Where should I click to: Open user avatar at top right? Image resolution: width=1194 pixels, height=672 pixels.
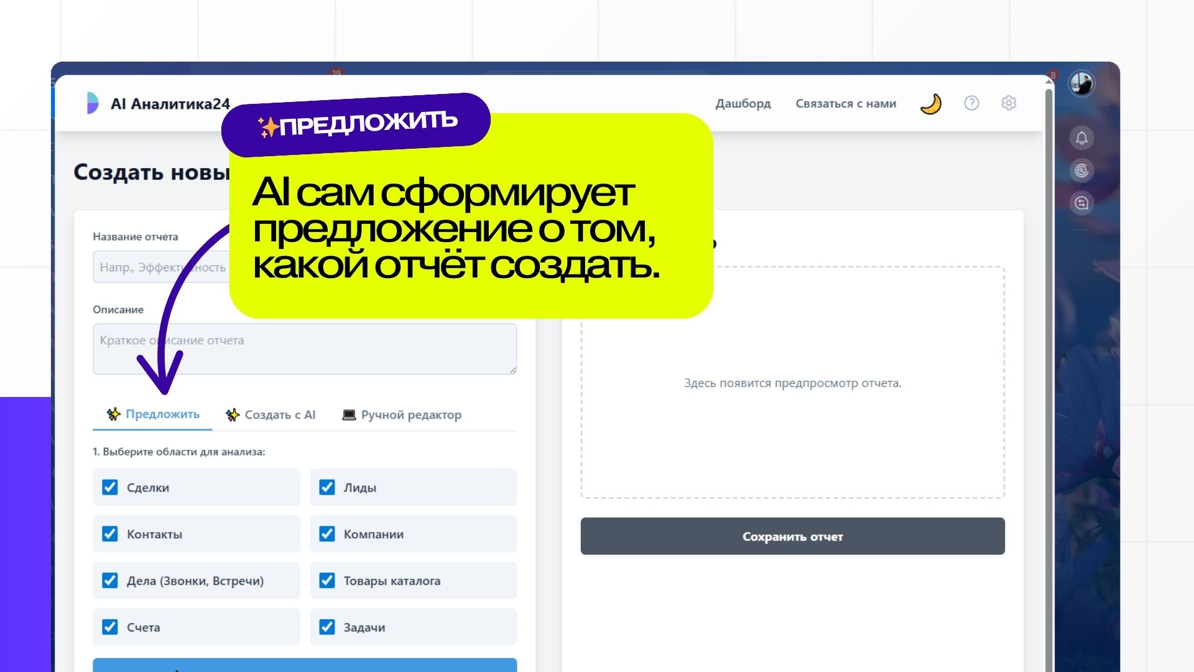click(x=1081, y=83)
